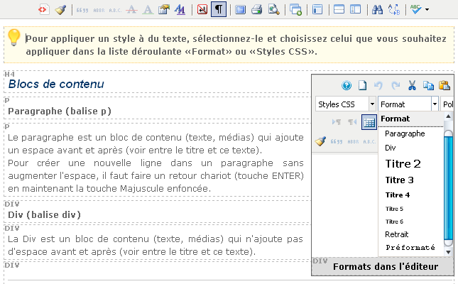Click the Formats dans l'éditeur caption
The height and width of the screenshot is (284, 458).
(386, 266)
